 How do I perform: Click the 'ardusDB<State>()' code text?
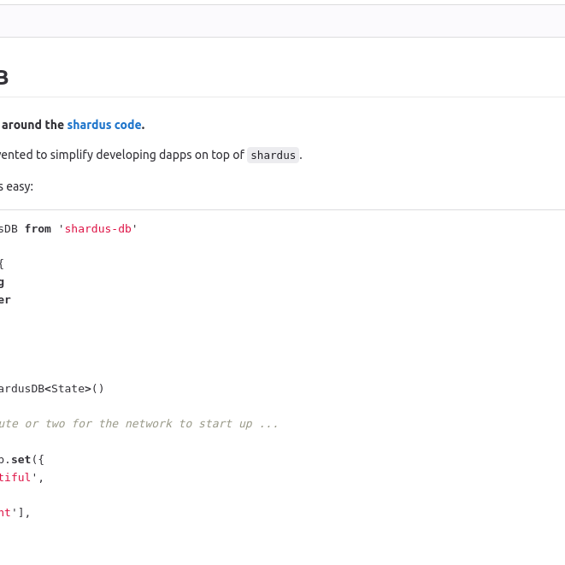point(51,389)
